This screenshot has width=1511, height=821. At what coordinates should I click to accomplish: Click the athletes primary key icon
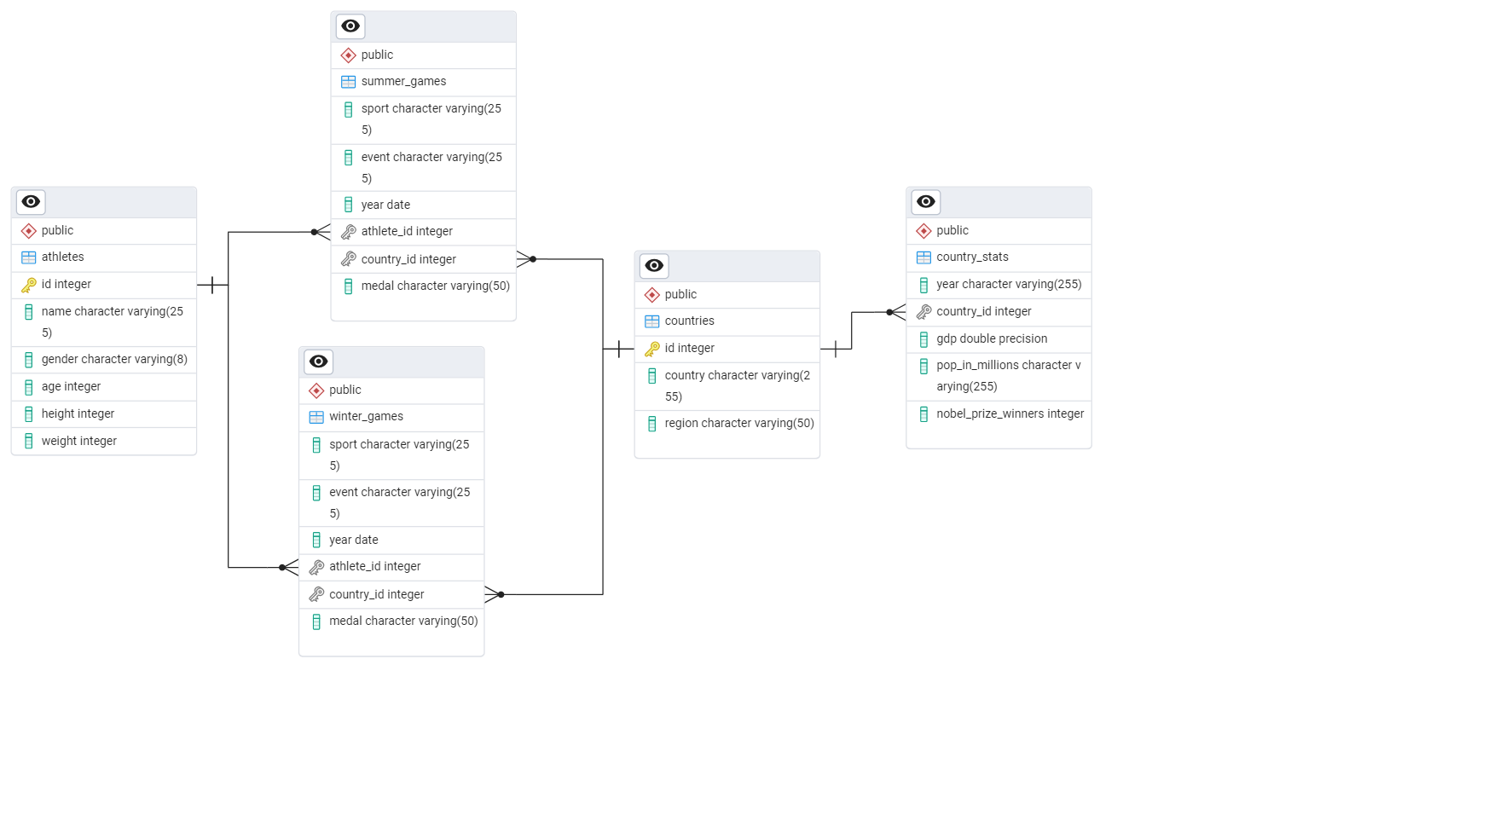tap(29, 285)
